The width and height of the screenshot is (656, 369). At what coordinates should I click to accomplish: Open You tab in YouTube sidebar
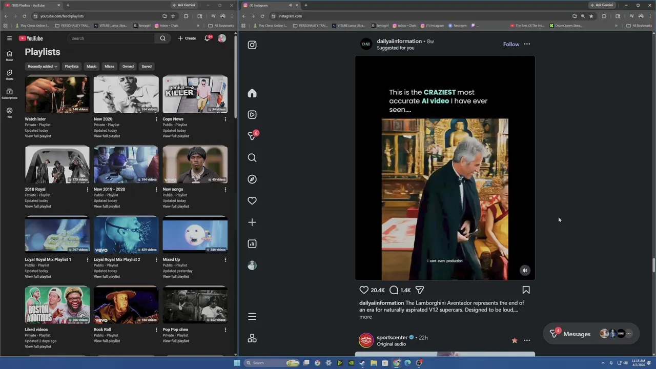coord(9,113)
